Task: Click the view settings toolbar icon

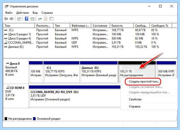Action: coord(51,19)
